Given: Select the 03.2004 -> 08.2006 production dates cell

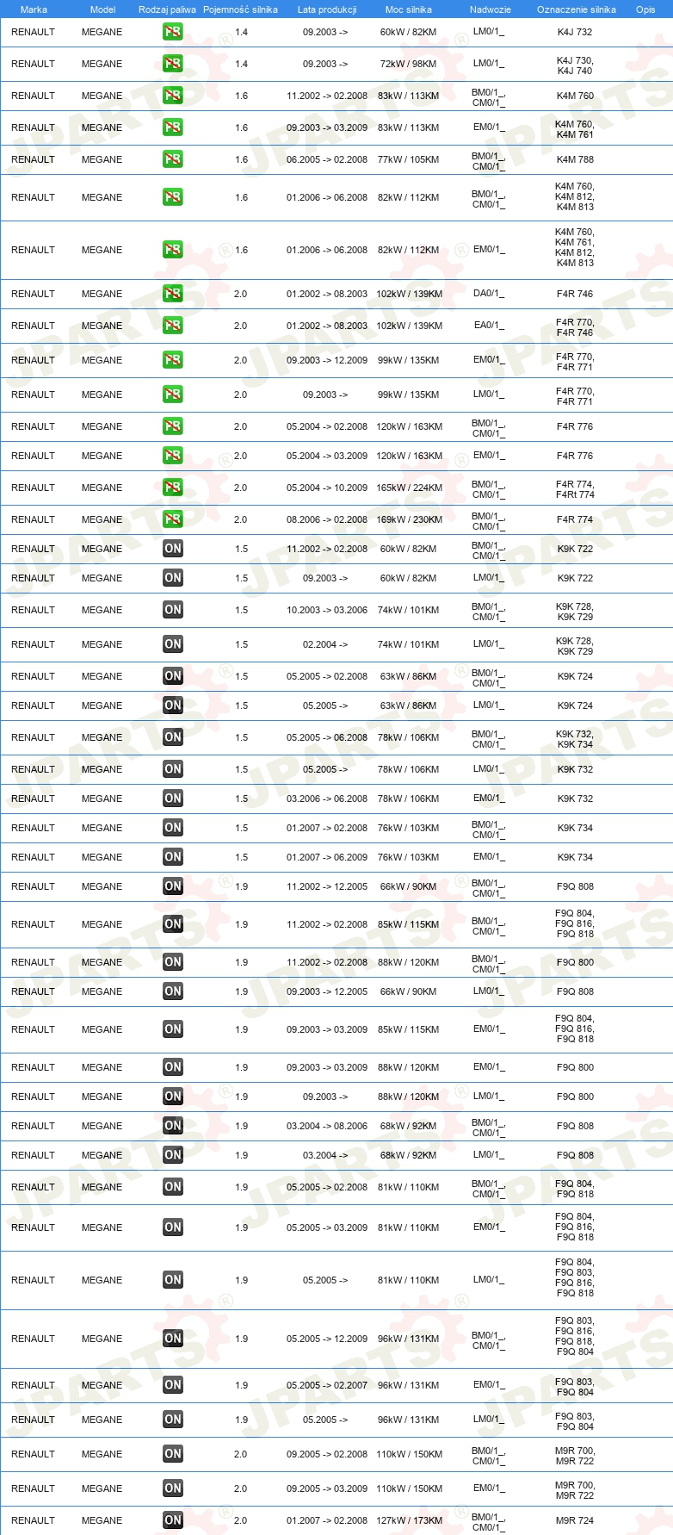Looking at the screenshot, I should (x=327, y=1126).
